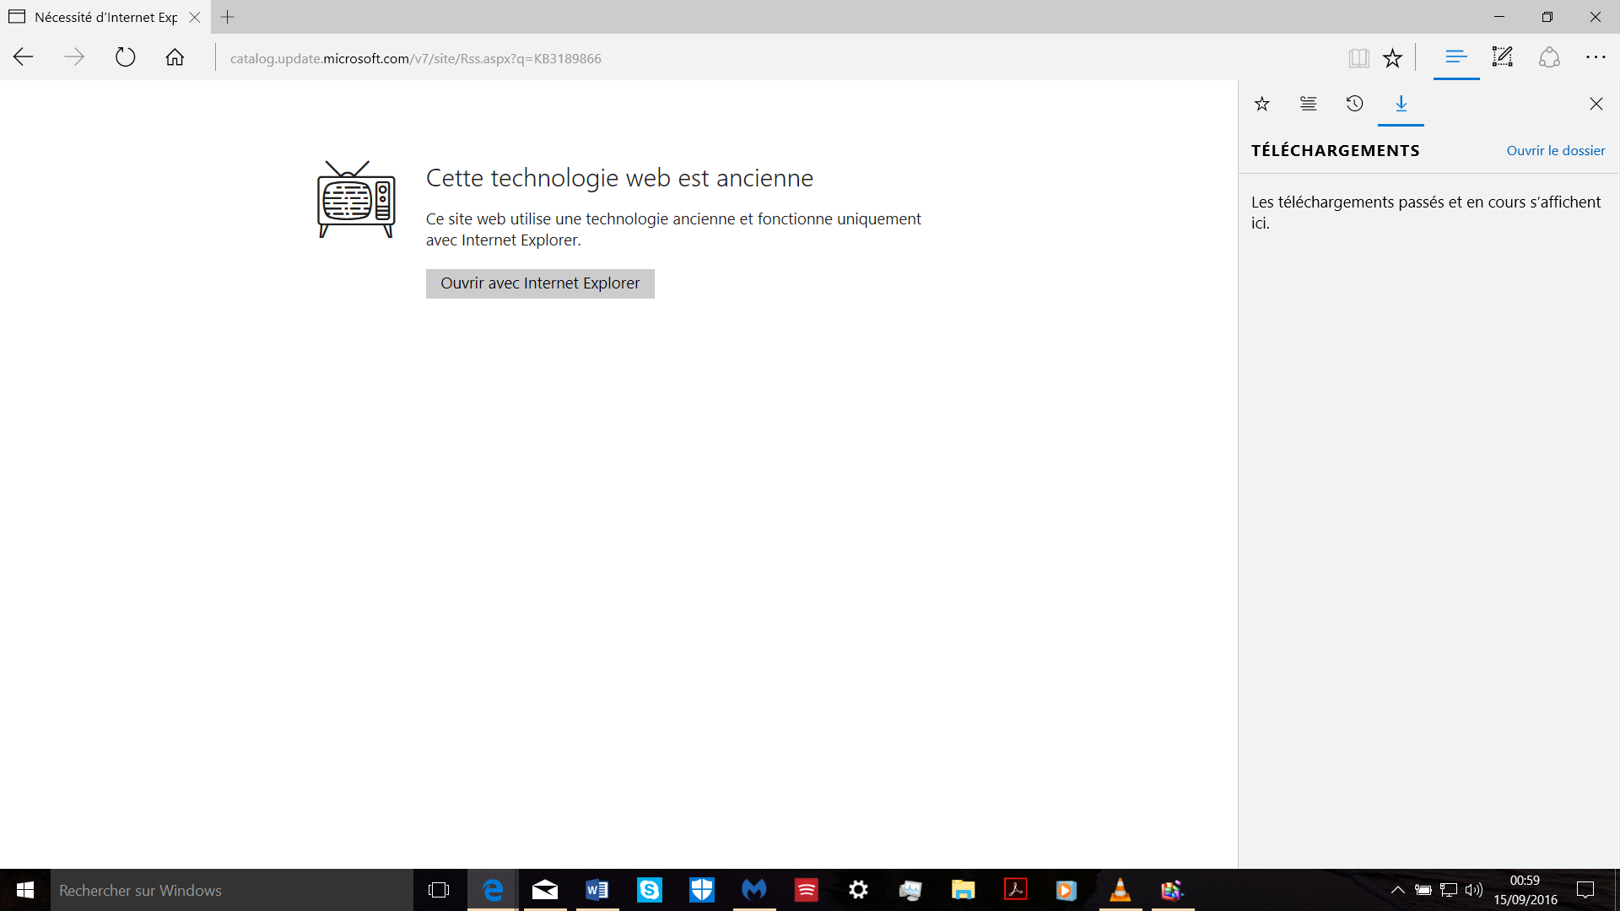
Task: Open File Explorer from taskbar
Action: pyautogui.click(x=964, y=890)
